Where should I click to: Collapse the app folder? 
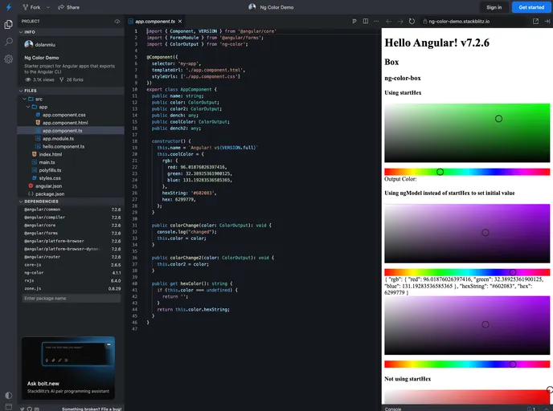tap(28, 107)
